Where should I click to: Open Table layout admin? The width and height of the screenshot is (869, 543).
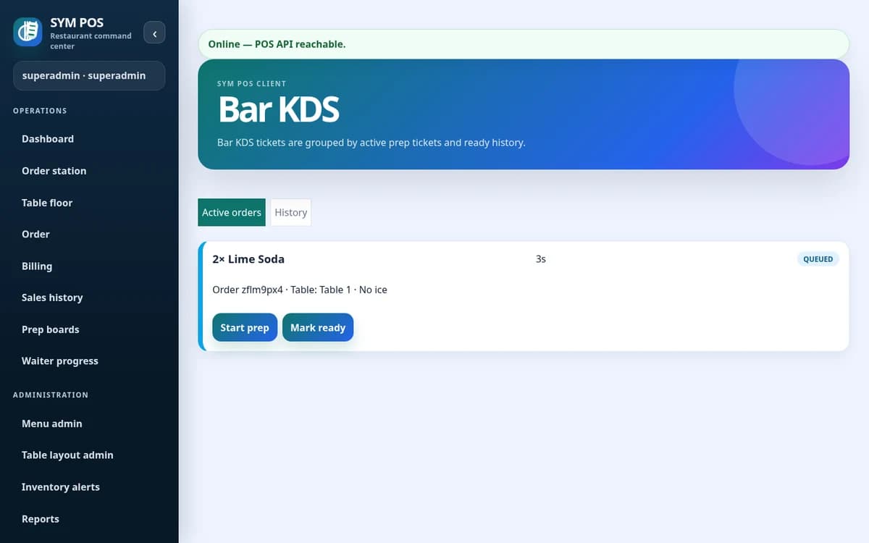(x=89, y=455)
